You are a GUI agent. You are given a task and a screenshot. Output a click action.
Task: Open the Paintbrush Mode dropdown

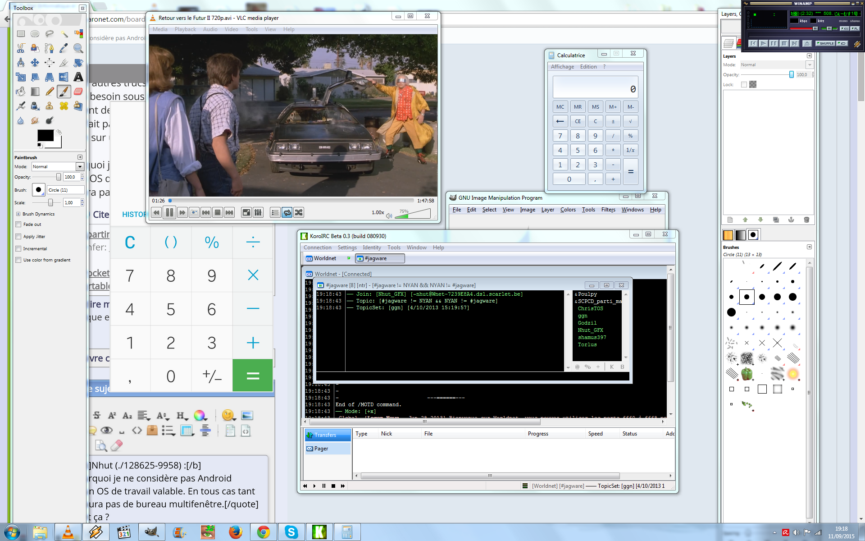80,166
